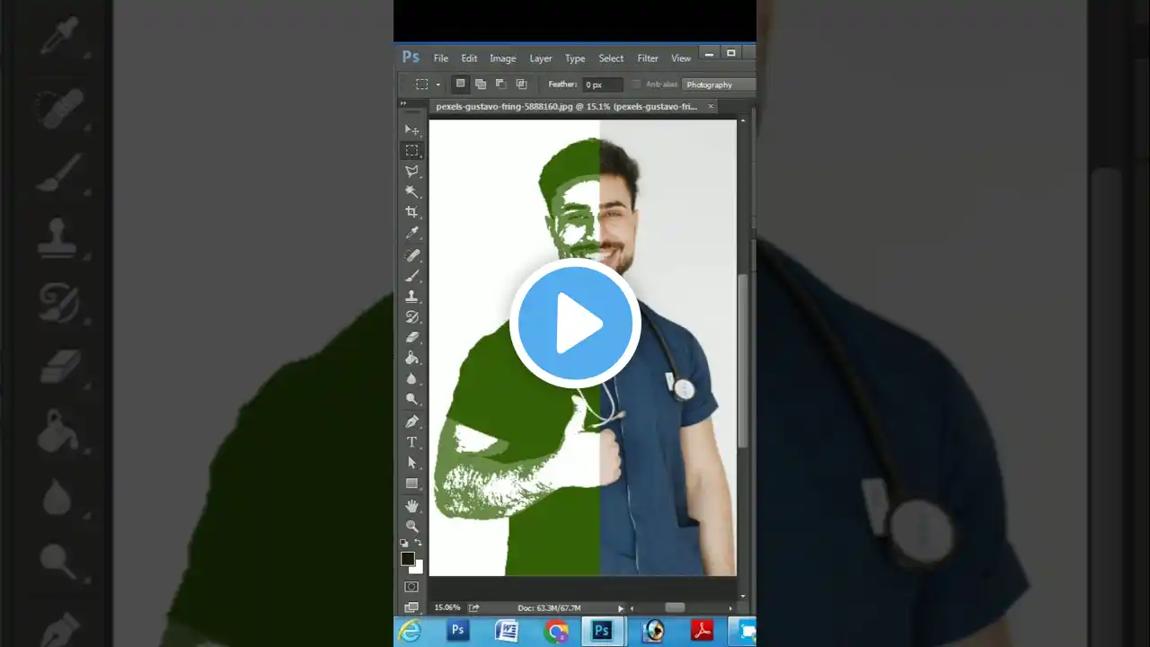
Task: Click the Doc: 63.3M/67.7M status text
Action: pos(550,608)
